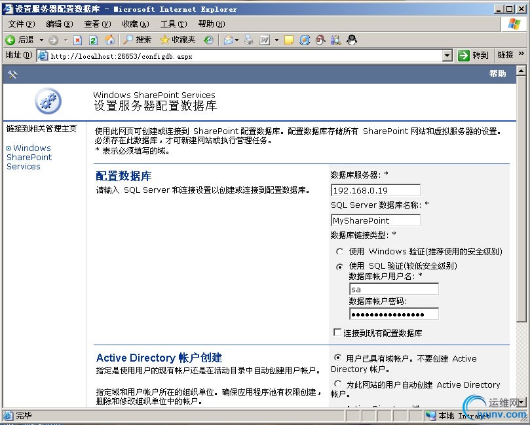The image size is (530, 425).
Task: Click the red hat figure toolbar icon
Action: click(320, 40)
